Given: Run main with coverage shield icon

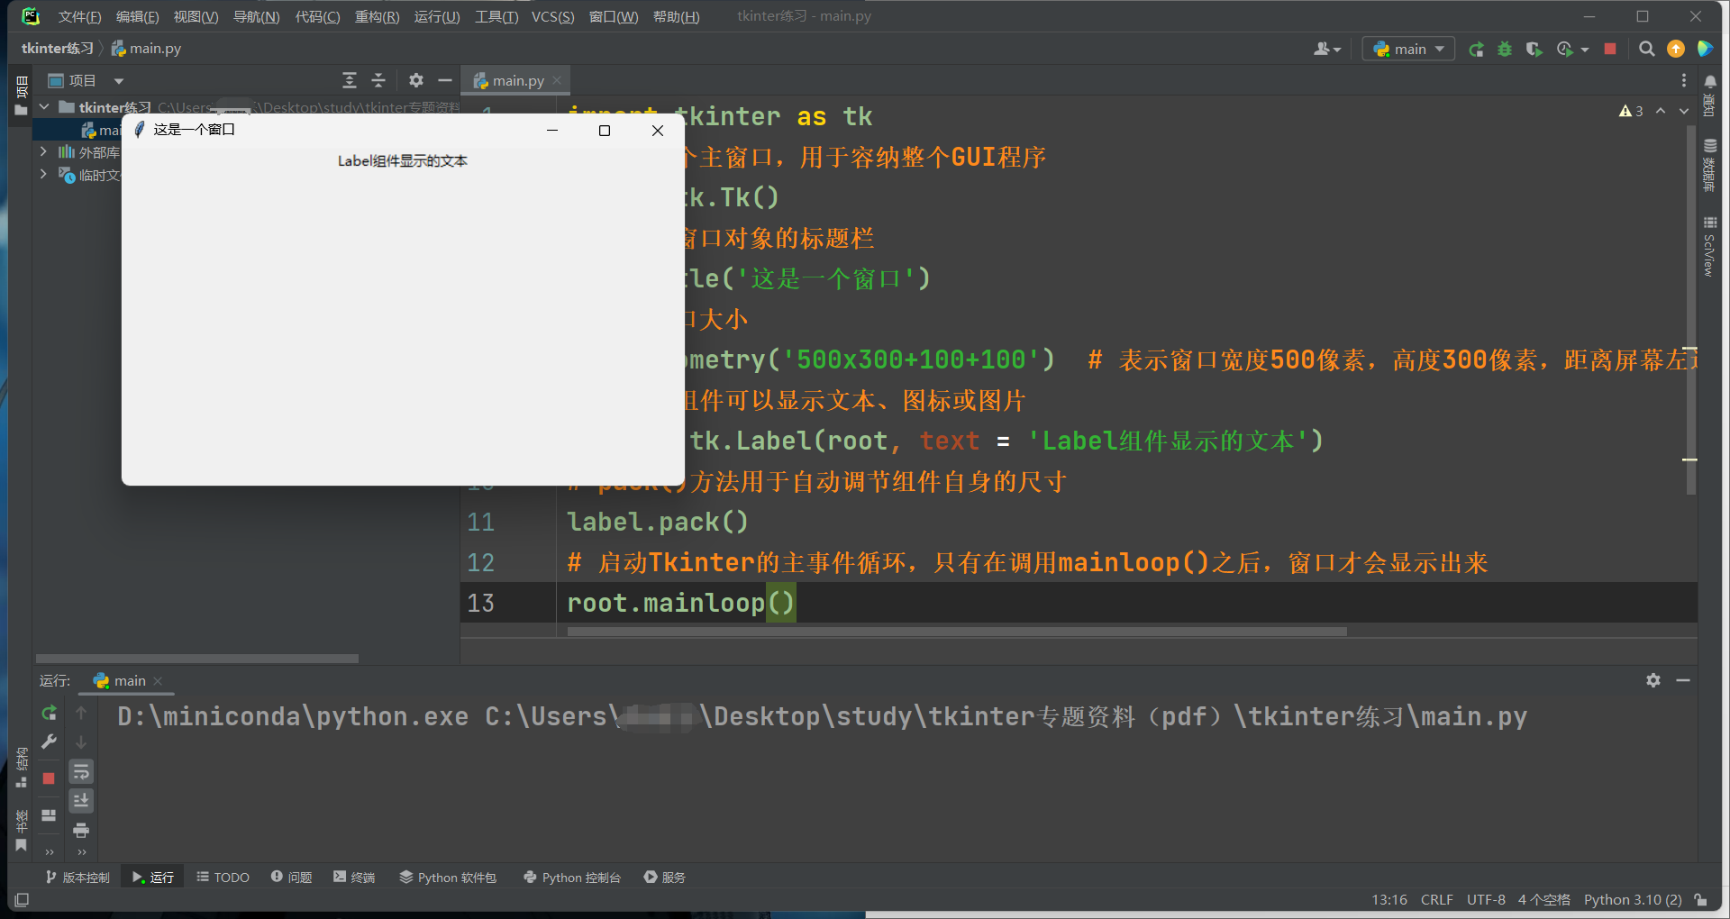Looking at the screenshot, I should (x=1534, y=50).
